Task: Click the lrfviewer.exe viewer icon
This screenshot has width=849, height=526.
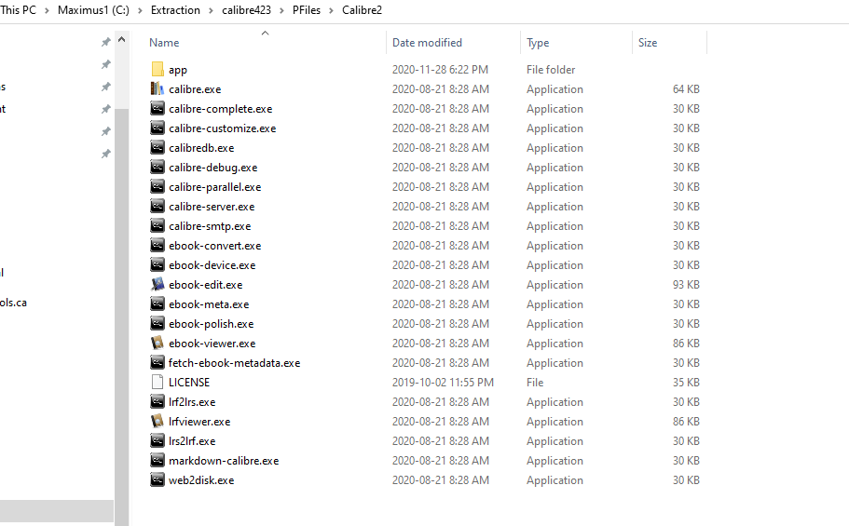Action: (157, 421)
